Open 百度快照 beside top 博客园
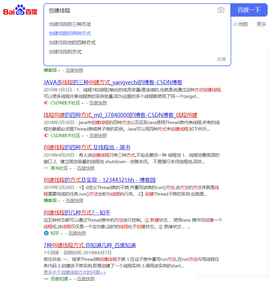The height and width of the screenshot is (281, 272). coord(74,70)
